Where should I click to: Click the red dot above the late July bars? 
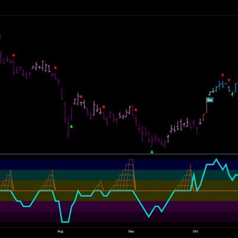(55, 68)
